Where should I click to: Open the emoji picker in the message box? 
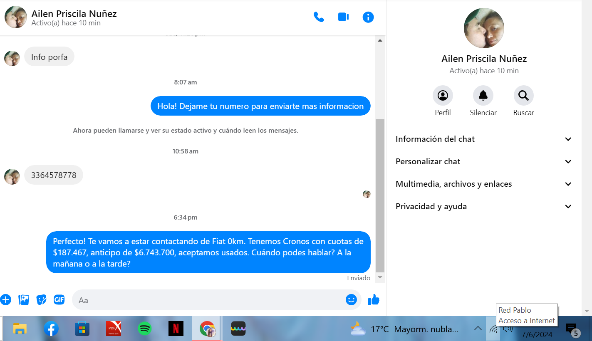point(352,299)
